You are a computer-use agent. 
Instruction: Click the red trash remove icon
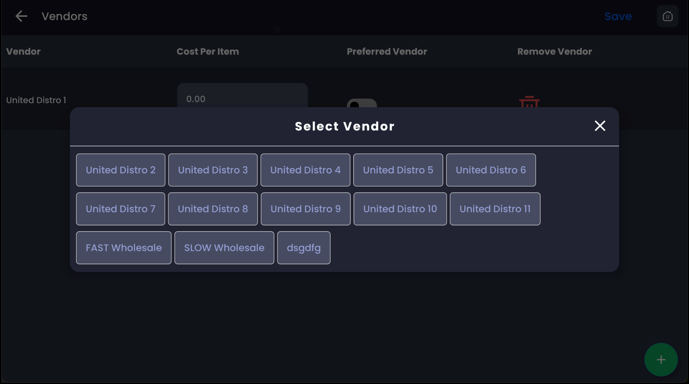pos(529,102)
